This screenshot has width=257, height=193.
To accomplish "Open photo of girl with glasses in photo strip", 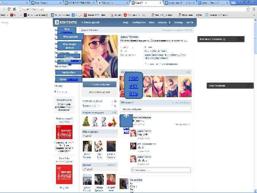I will 147,86.
